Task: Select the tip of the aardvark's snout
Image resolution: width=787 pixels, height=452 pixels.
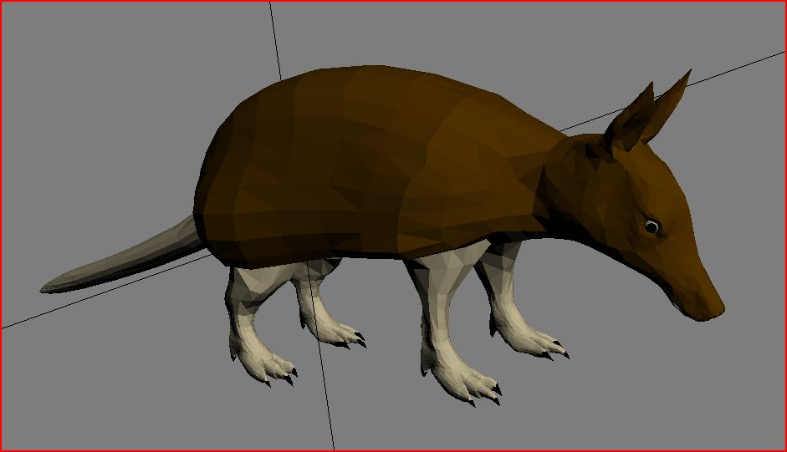Action: [x=714, y=309]
